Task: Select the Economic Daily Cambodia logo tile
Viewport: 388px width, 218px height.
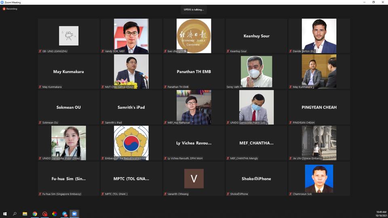Action: 194,36
